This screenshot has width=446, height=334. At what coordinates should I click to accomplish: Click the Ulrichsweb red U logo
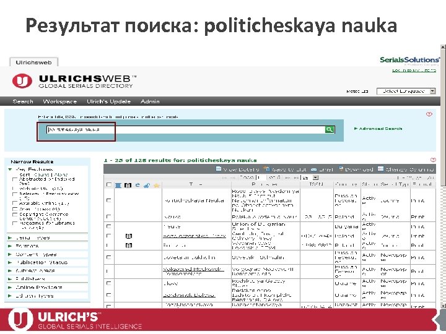(22, 81)
